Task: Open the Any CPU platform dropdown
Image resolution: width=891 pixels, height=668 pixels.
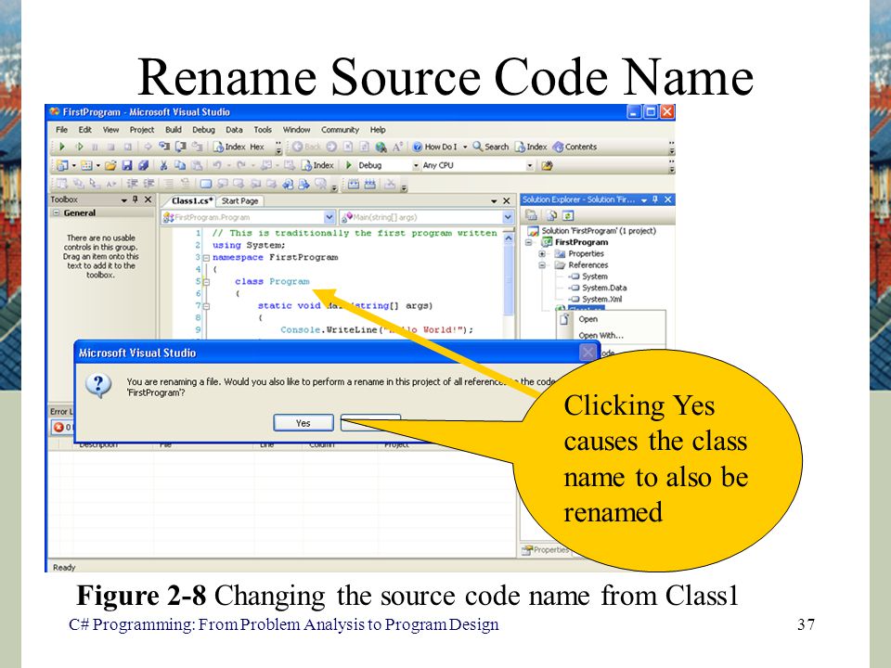Action: (530, 165)
